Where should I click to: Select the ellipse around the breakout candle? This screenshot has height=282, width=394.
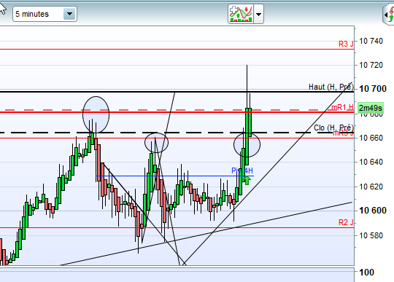tap(247, 145)
